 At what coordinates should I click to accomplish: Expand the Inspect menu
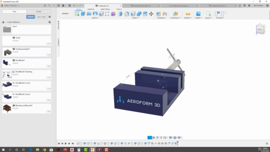pos(188,18)
